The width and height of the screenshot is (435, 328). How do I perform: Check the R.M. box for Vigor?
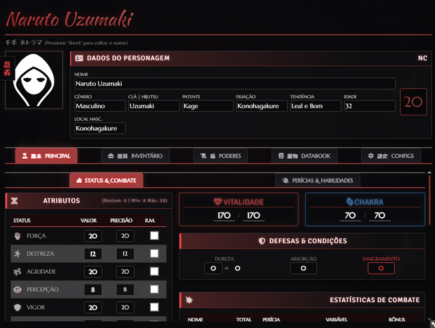pyautogui.click(x=154, y=307)
